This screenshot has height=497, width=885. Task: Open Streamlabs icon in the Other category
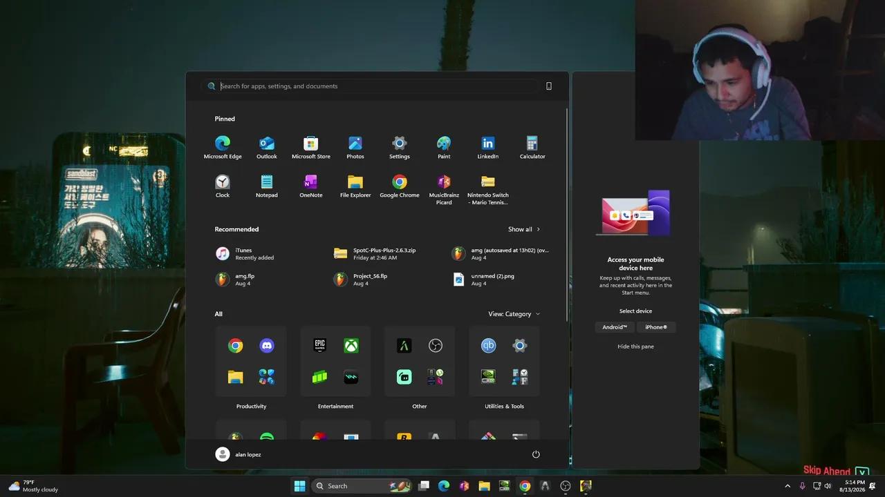point(404,377)
